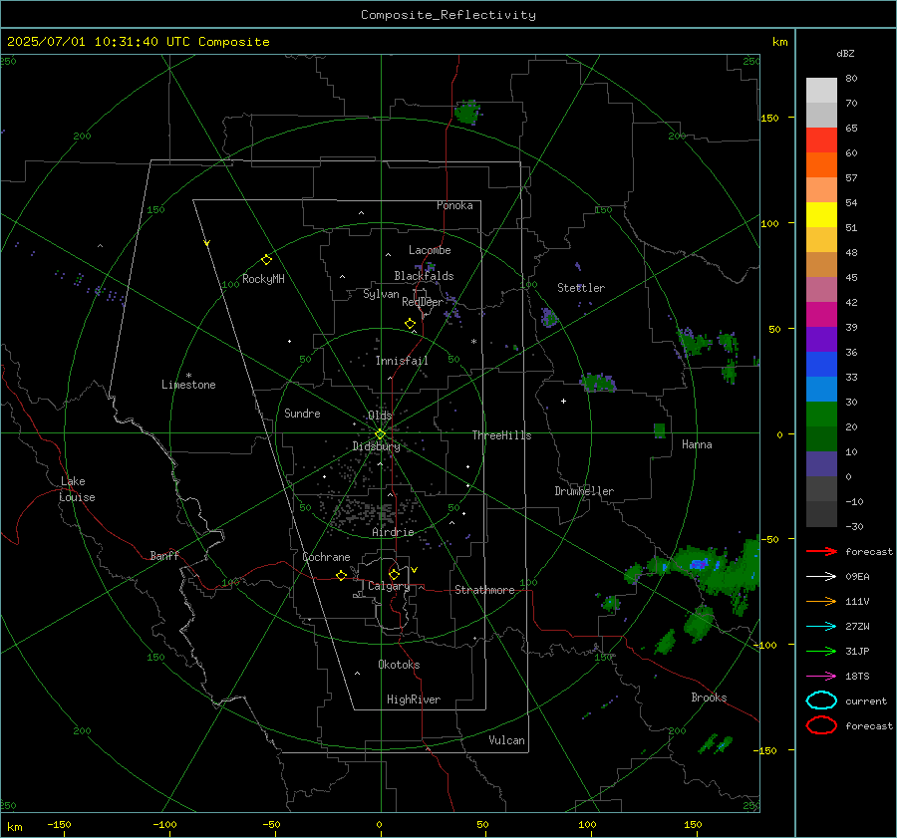
Task: Click the Didsbury label
Action: [376, 446]
